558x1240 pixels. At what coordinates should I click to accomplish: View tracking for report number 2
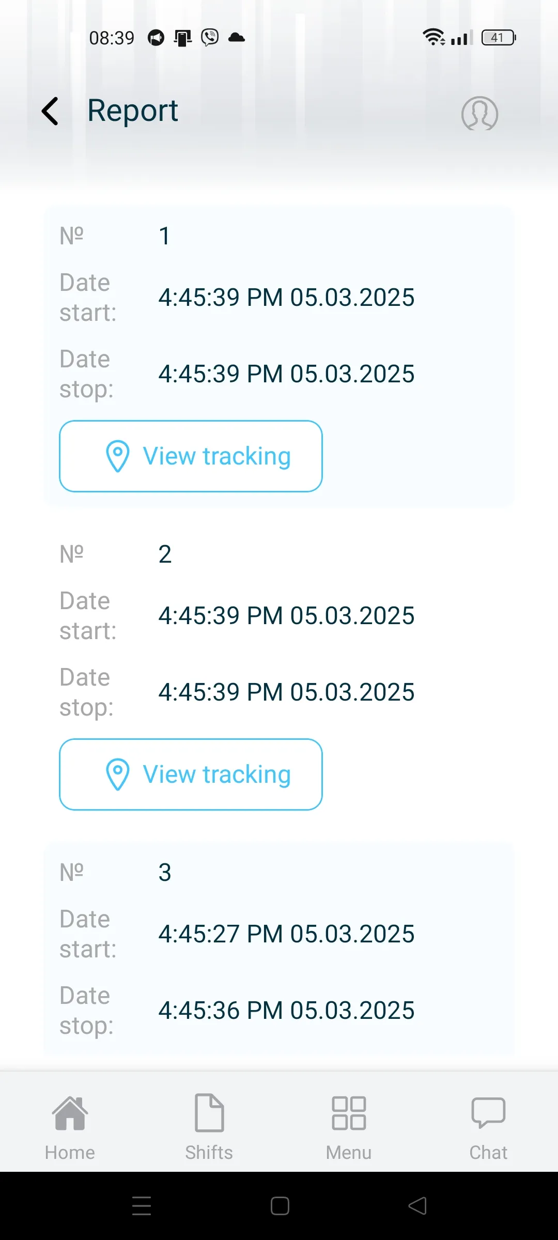click(191, 774)
